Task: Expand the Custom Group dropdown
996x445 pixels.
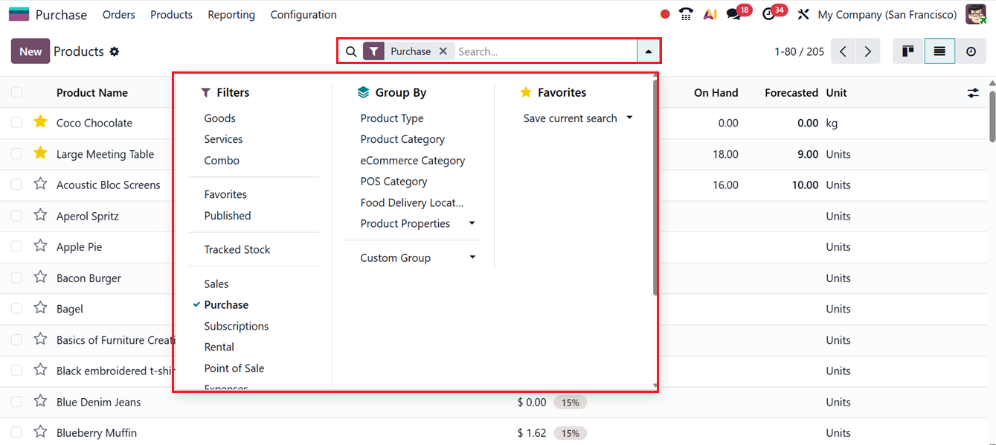Action: click(472, 257)
